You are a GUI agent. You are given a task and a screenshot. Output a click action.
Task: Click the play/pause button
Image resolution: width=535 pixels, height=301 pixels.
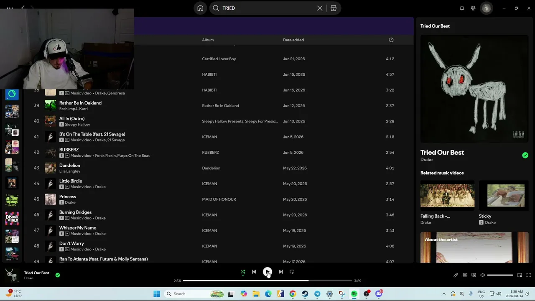pos(267,272)
